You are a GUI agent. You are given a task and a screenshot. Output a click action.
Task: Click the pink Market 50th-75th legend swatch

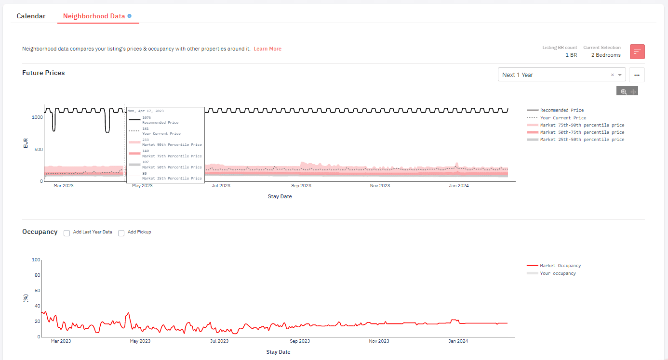pos(533,132)
